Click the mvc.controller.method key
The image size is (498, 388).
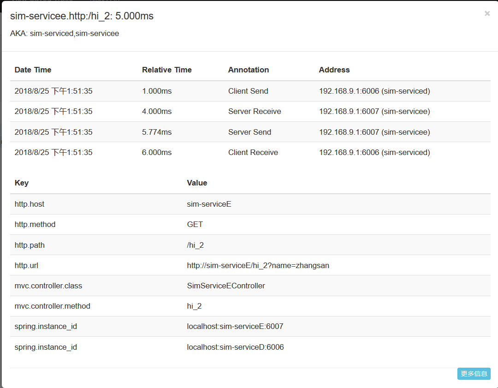(52, 306)
